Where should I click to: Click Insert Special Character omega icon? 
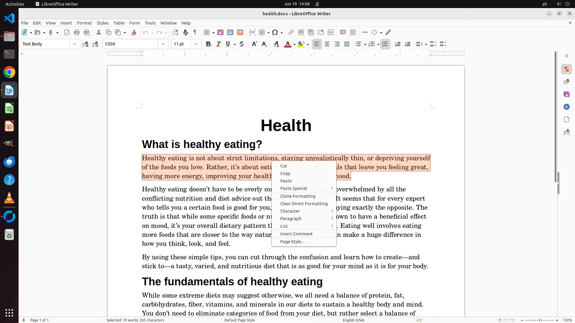(x=275, y=32)
